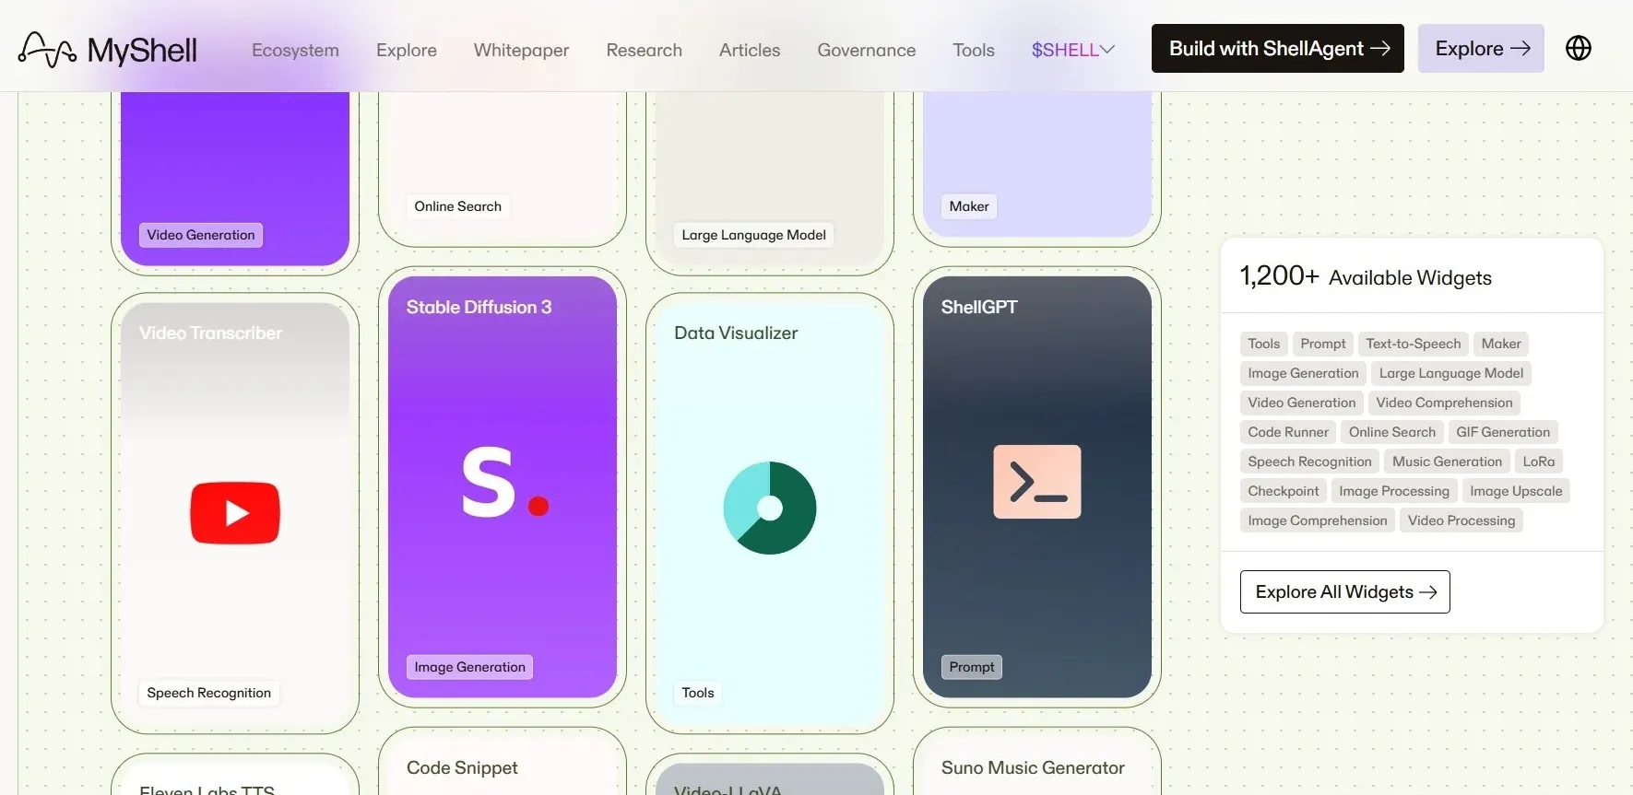Click the Stable Diffusion 3 card title
This screenshot has height=795, width=1633.
click(x=479, y=308)
